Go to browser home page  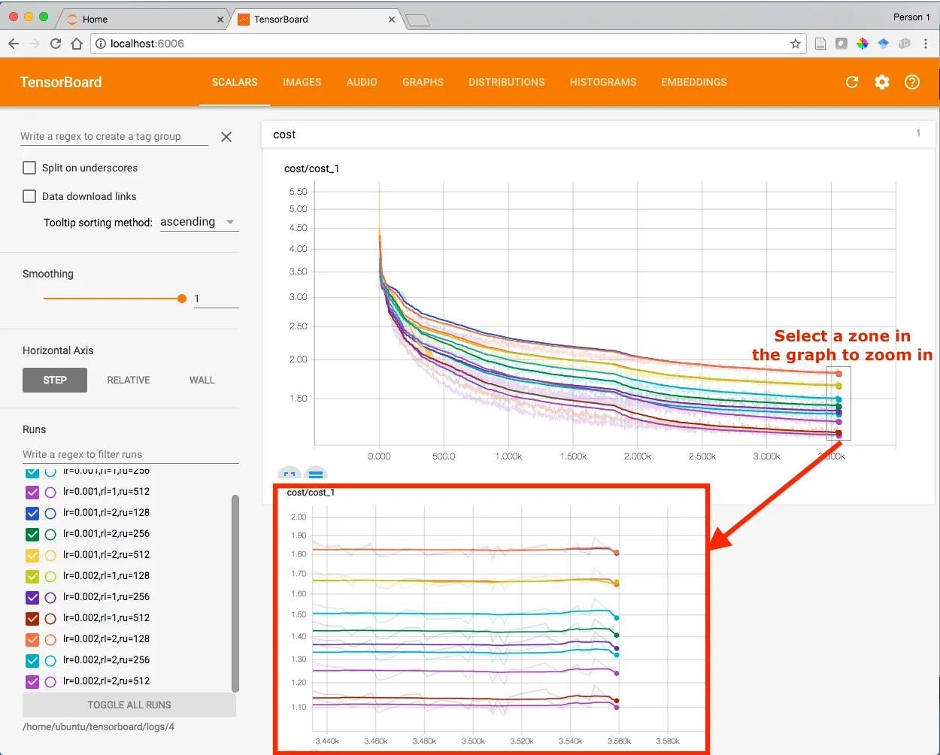point(77,44)
